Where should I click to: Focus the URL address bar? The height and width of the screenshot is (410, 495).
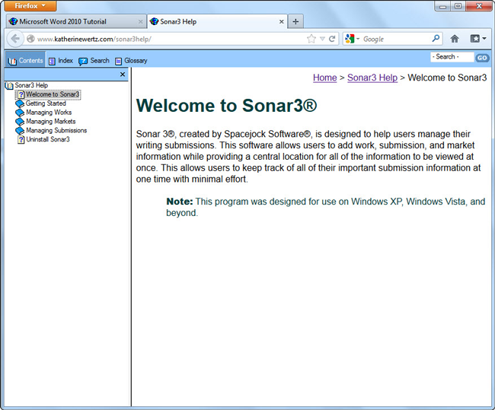pyautogui.click(x=171, y=39)
